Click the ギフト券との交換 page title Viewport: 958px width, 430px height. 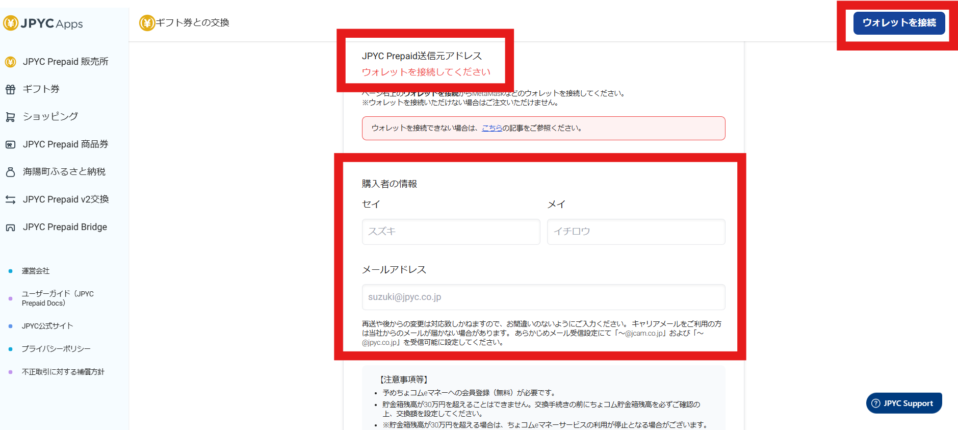point(192,23)
